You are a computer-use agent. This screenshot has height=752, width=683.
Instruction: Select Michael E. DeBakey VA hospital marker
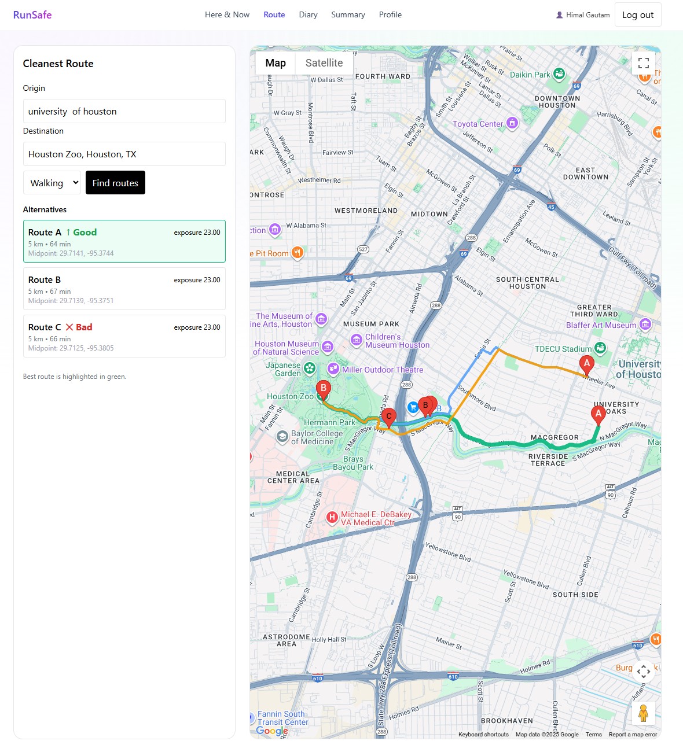332,517
